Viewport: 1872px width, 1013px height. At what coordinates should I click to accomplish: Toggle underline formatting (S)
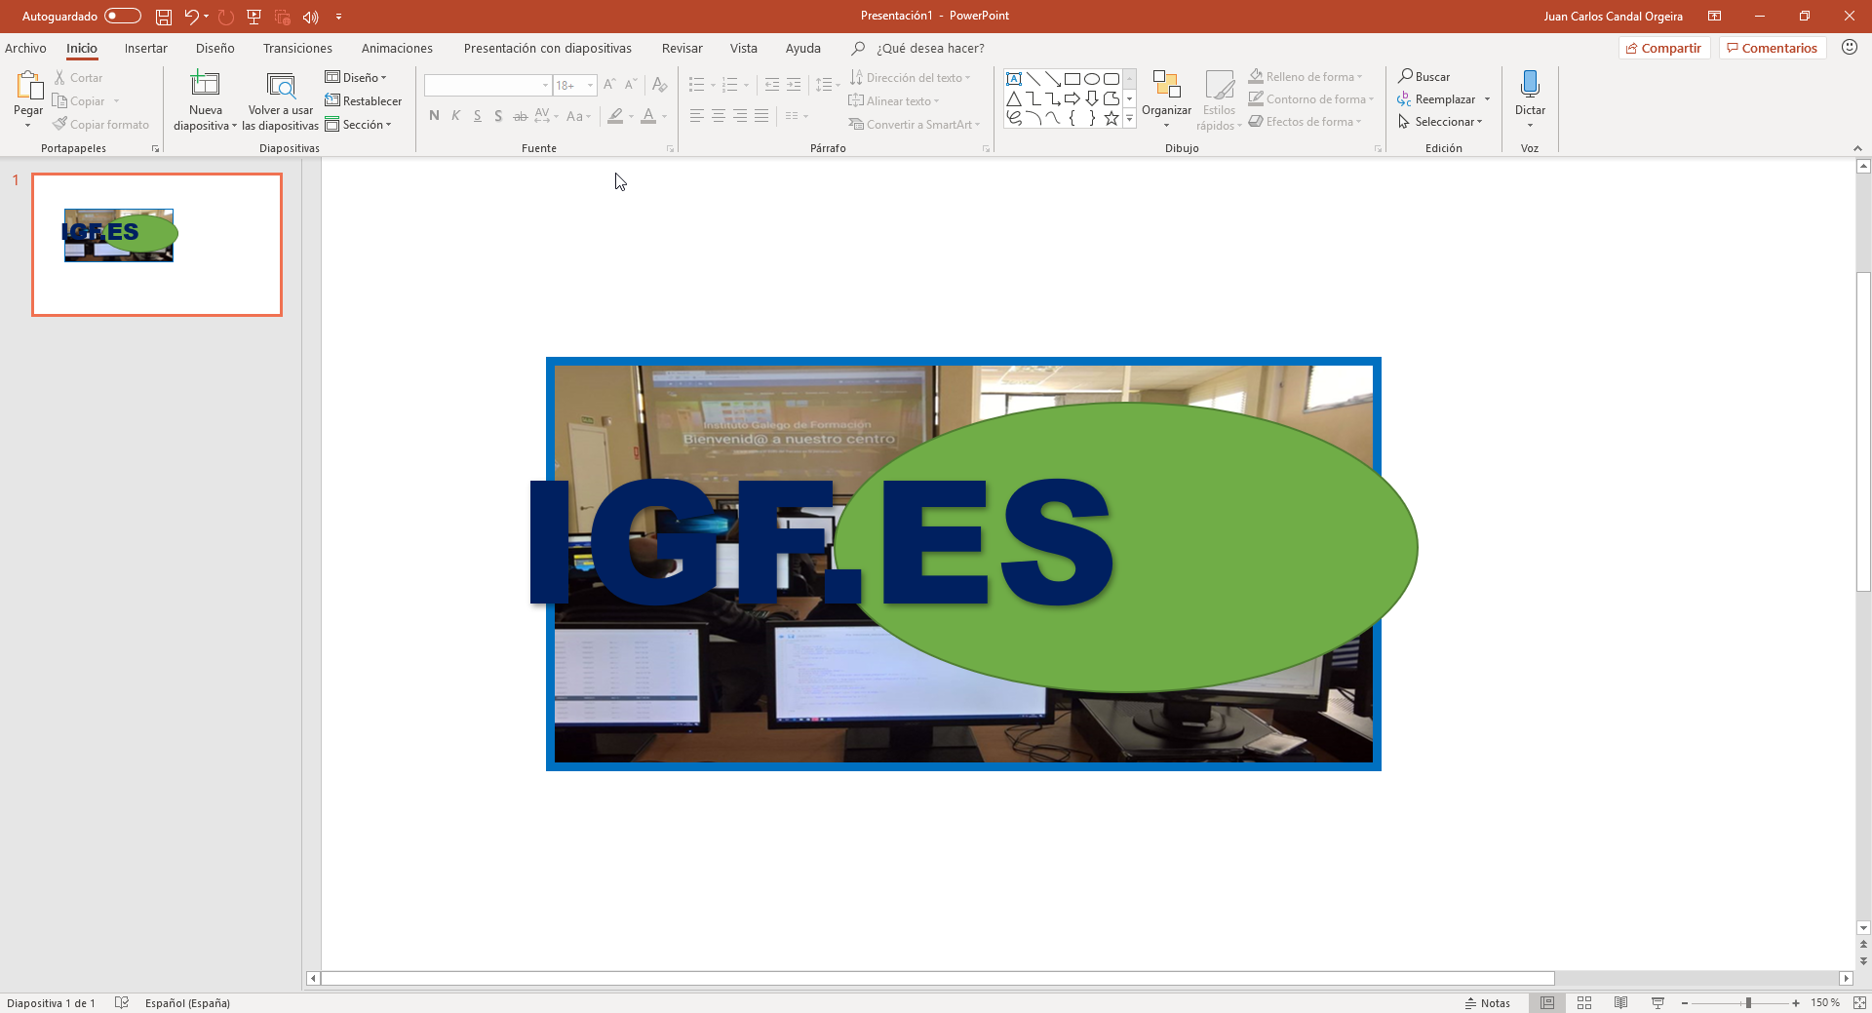point(477,115)
